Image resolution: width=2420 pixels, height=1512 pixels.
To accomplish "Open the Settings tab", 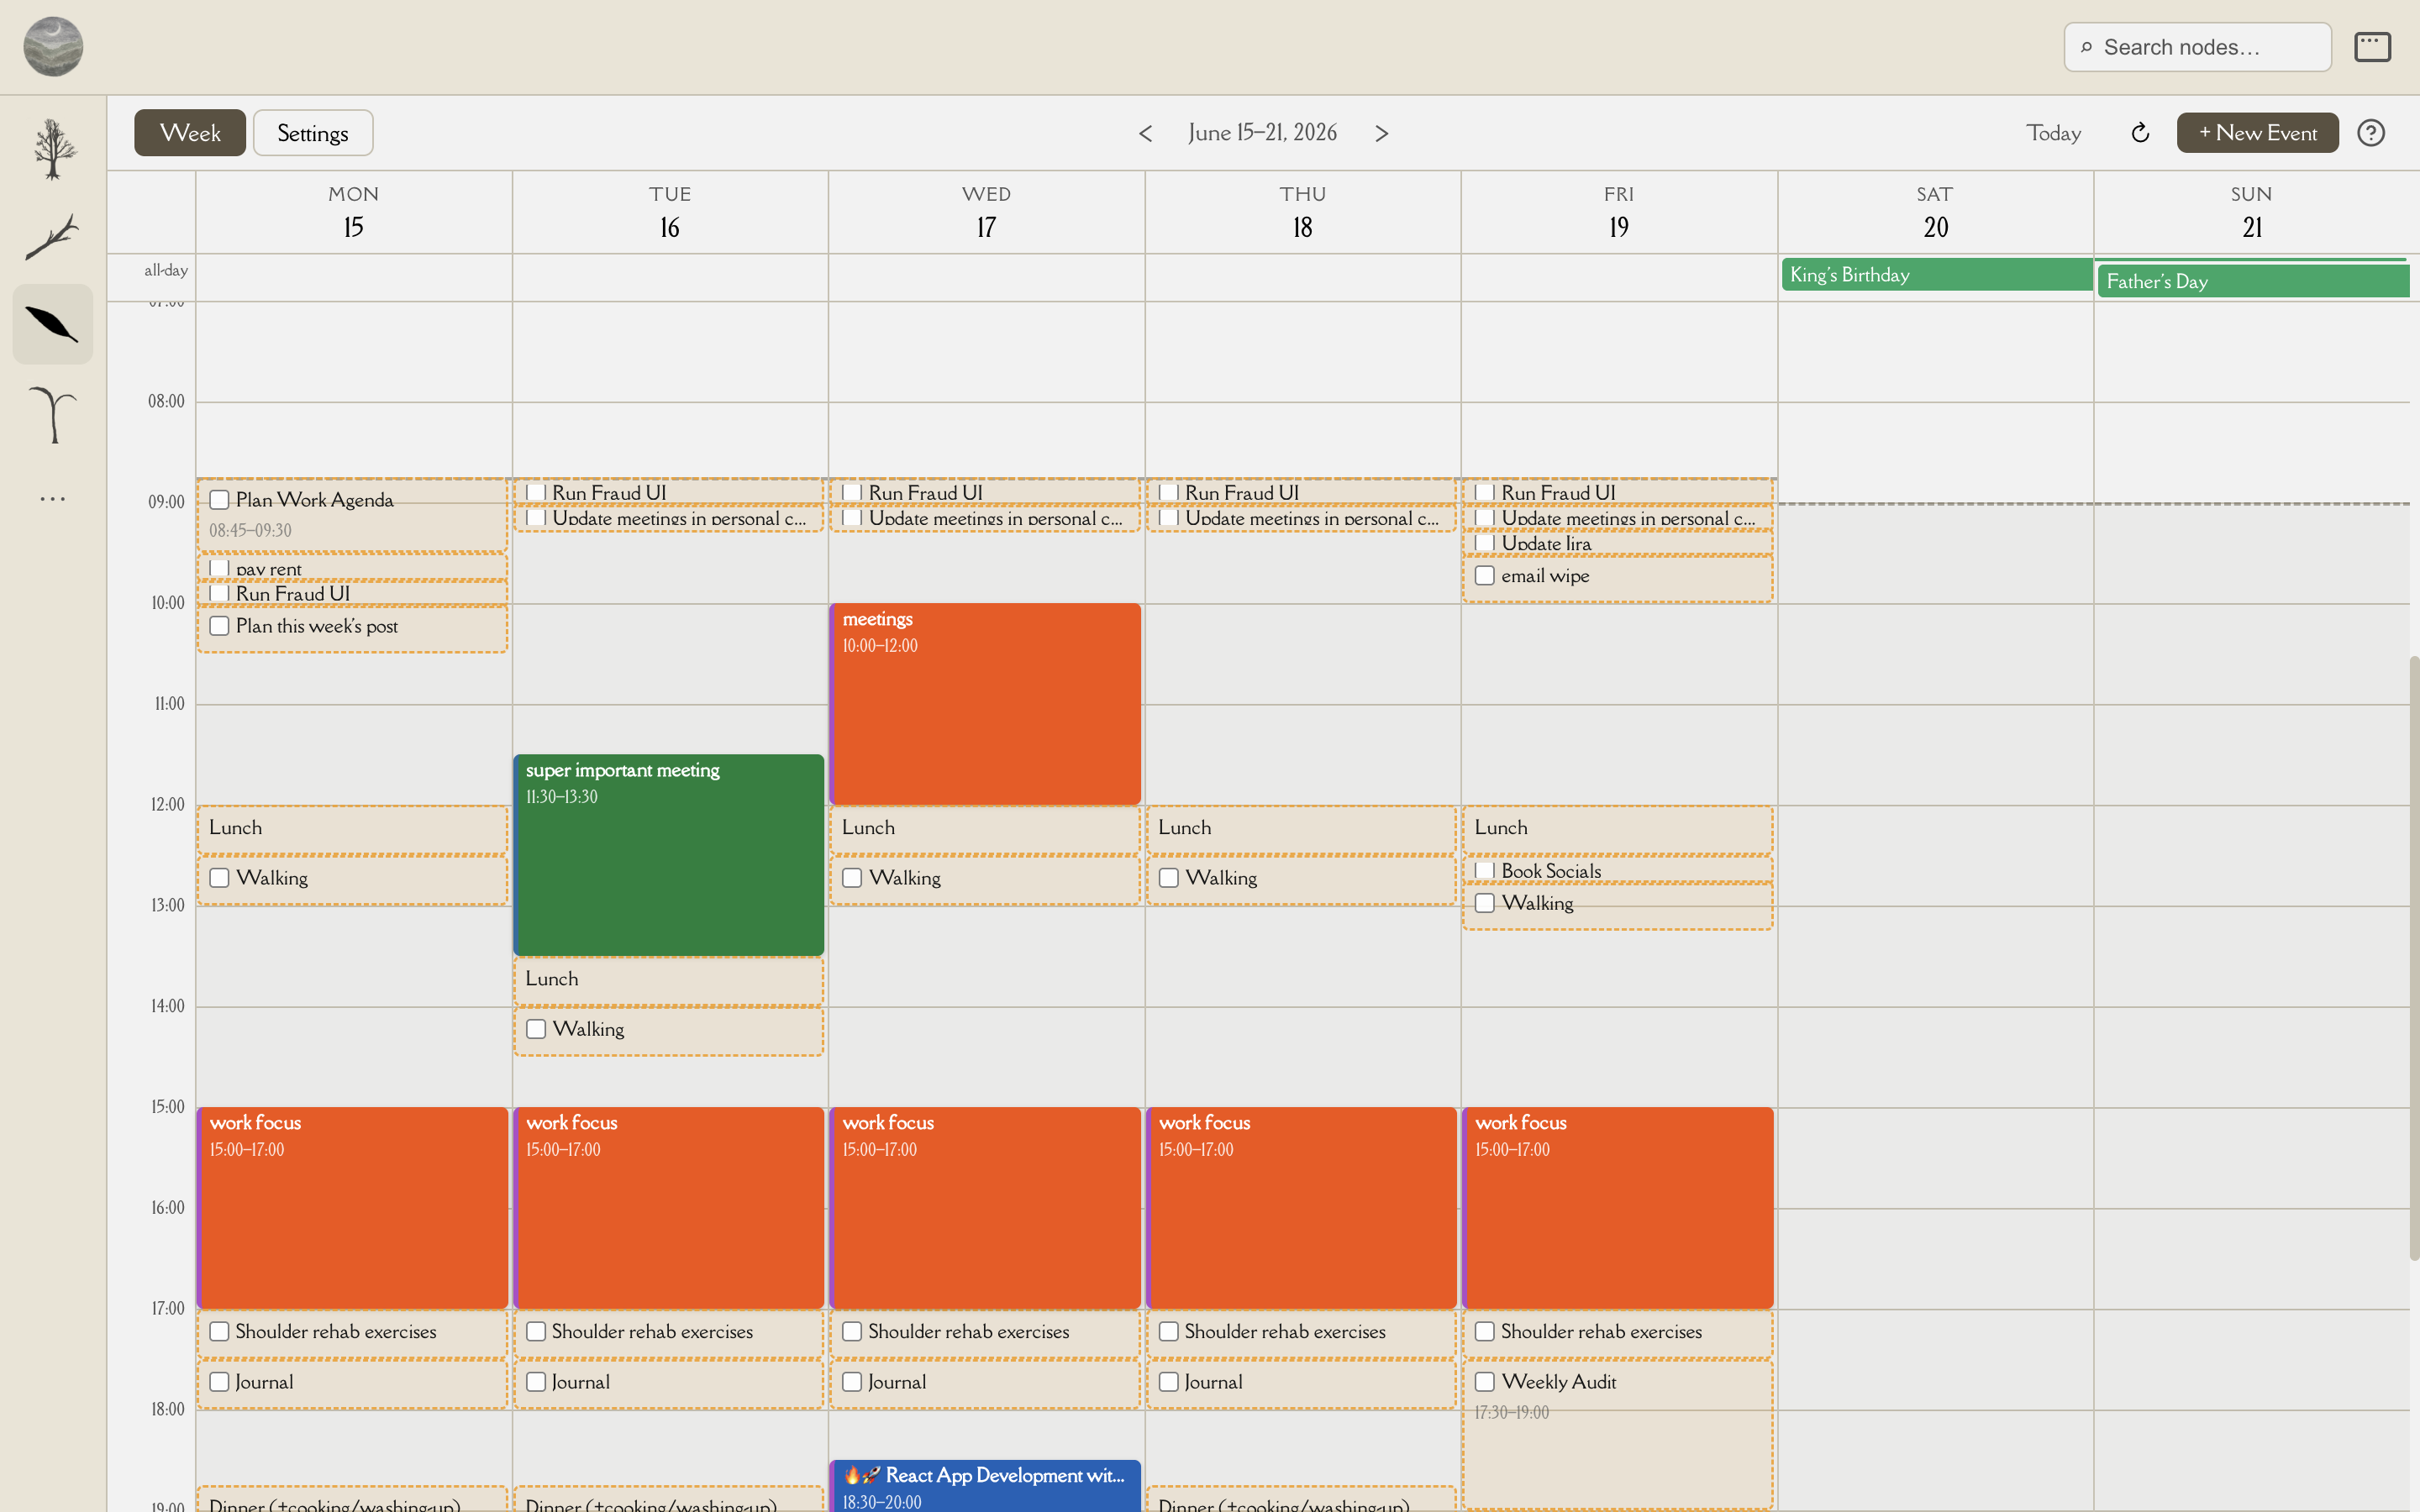I will point(313,133).
